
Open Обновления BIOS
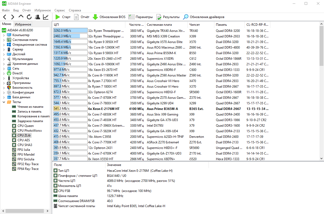point(109,17)
